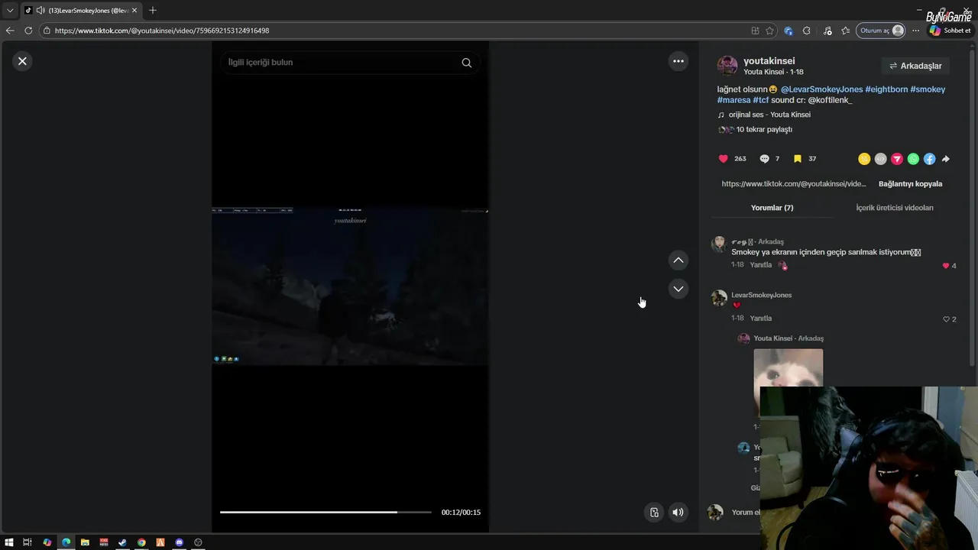978x550 pixels.
Task: Open Youta Kinsei reply author
Action: (x=773, y=338)
